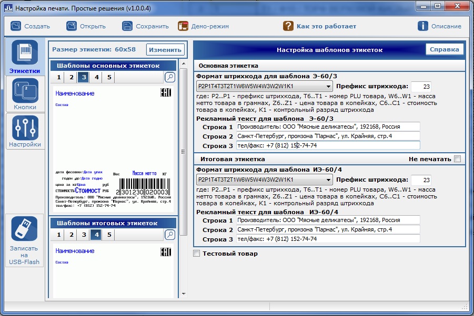Open a file with Открыть icon

tap(72, 26)
